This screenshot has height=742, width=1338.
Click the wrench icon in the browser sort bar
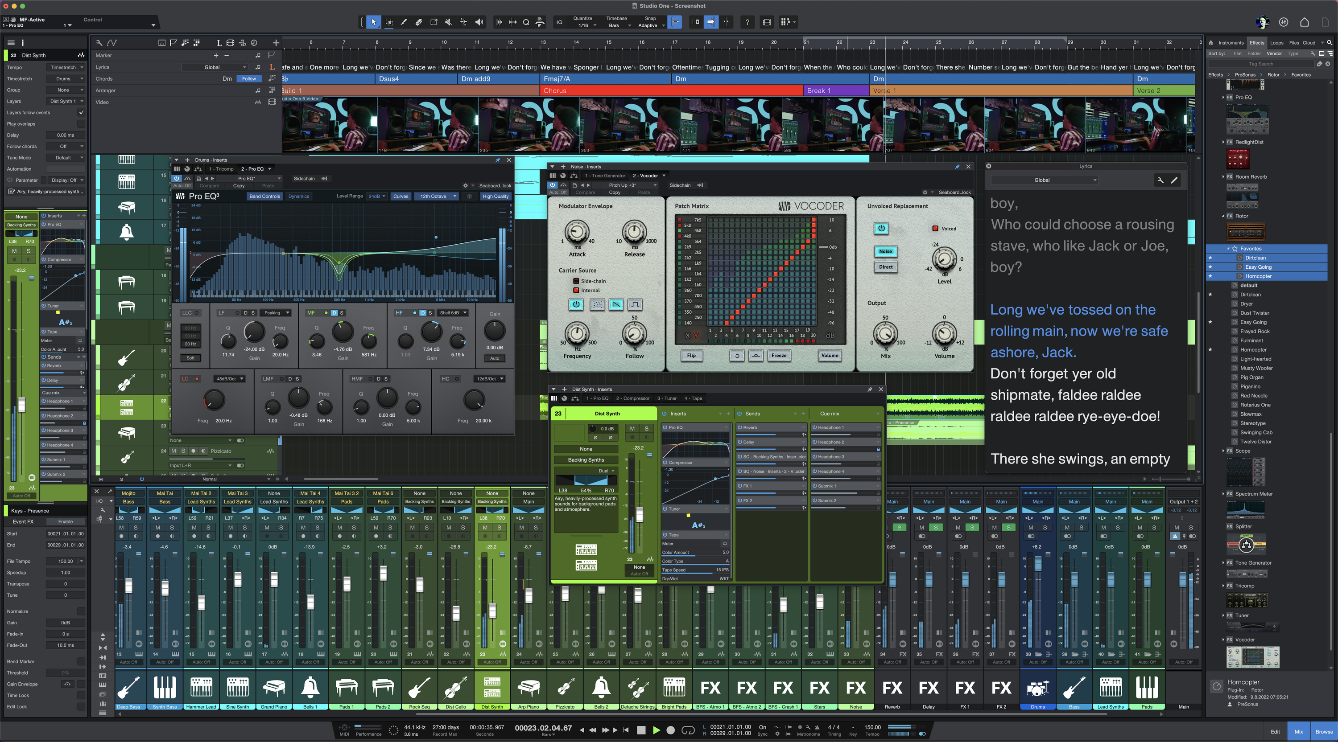(1313, 53)
